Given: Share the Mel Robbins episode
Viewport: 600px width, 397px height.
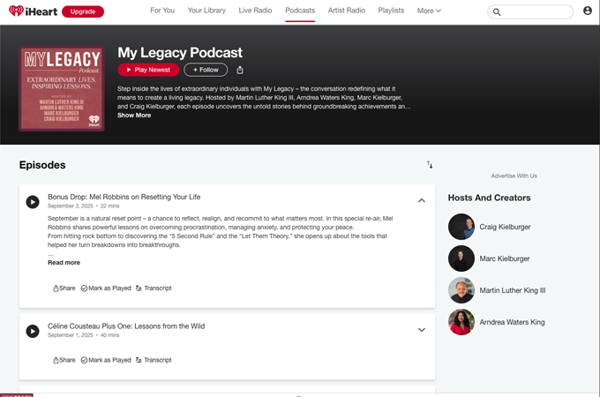Looking at the screenshot, I should coord(64,288).
